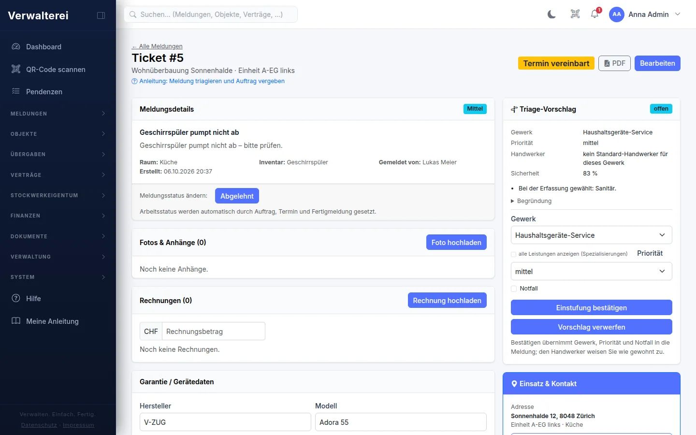Expand the Objekte section

tap(58, 134)
